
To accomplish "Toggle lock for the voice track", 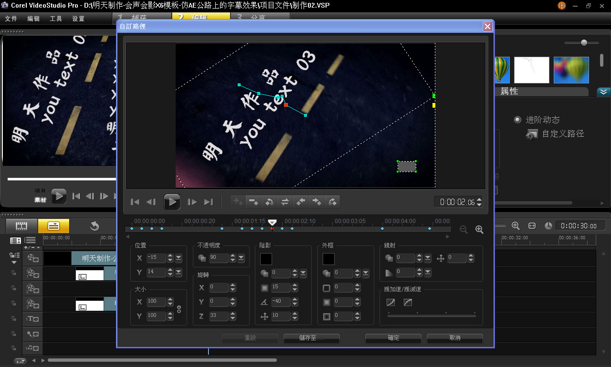I will [14, 334].
